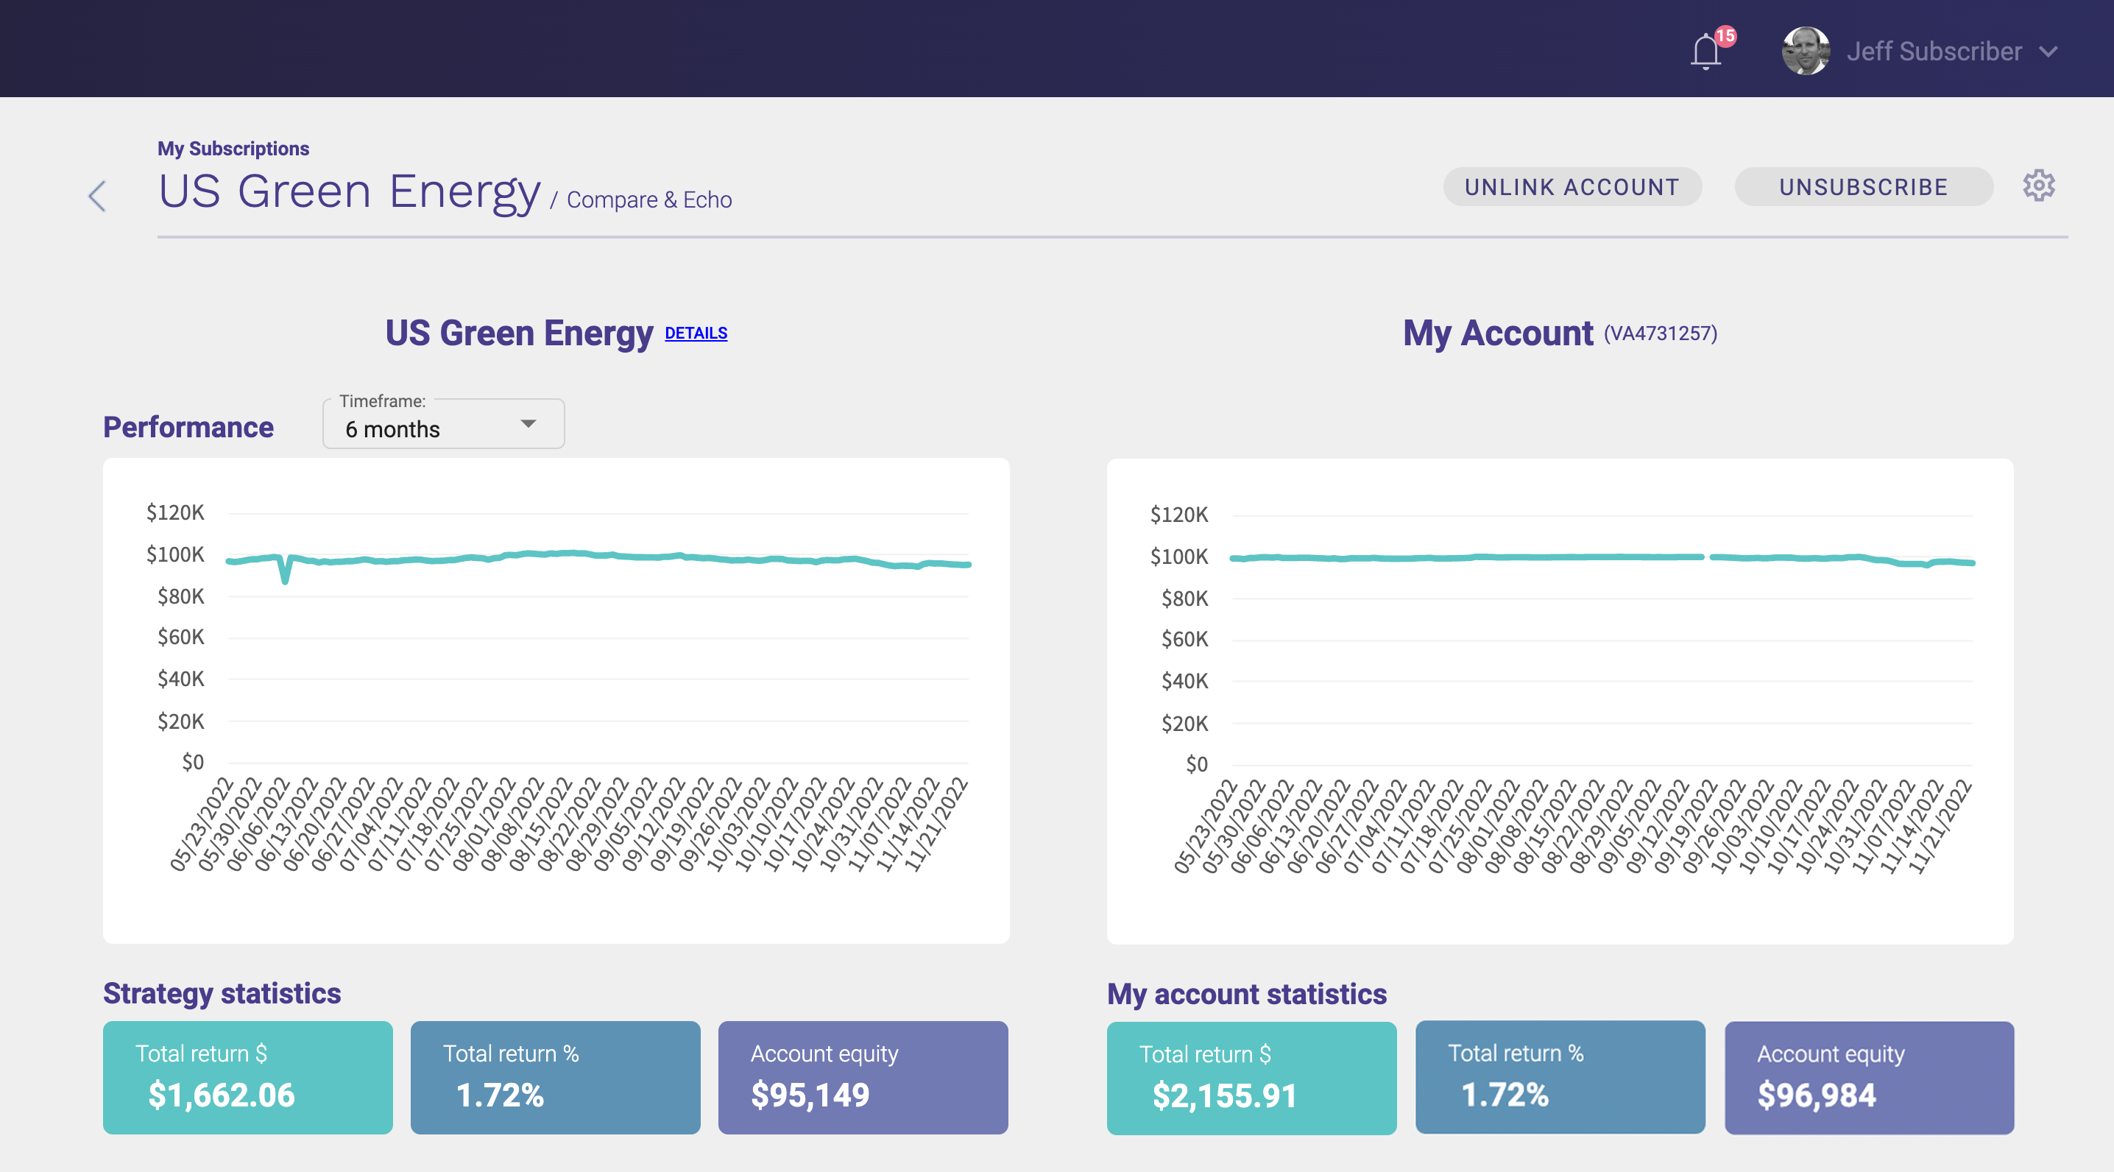The width and height of the screenshot is (2114, 1172).
Task: Click the Compare & Echo subtitle
Action: pos(648,200)
